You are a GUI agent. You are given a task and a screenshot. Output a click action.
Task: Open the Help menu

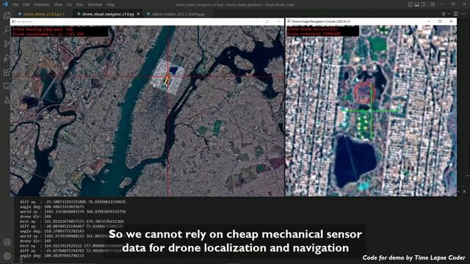[110, 4]
